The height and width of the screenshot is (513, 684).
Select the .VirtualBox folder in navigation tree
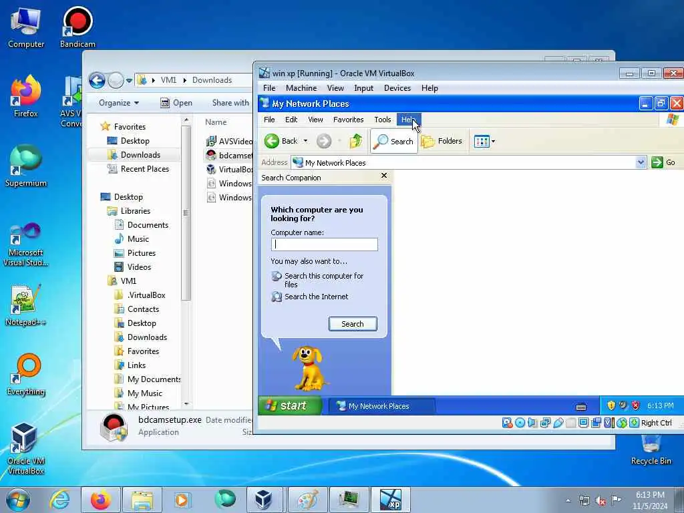140,295
